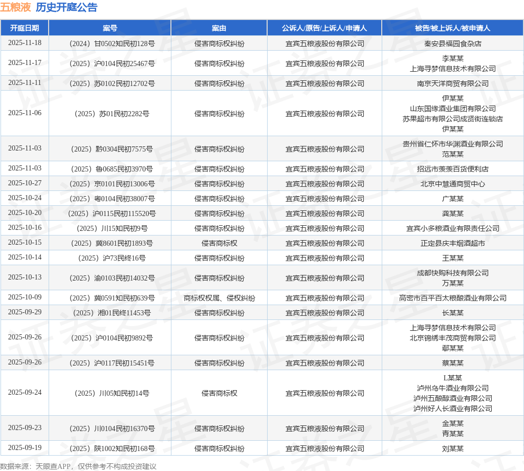The width and height of the screenshot is (524, 471).
Task: Click defendant 广某某
Action: coord(453,199)
